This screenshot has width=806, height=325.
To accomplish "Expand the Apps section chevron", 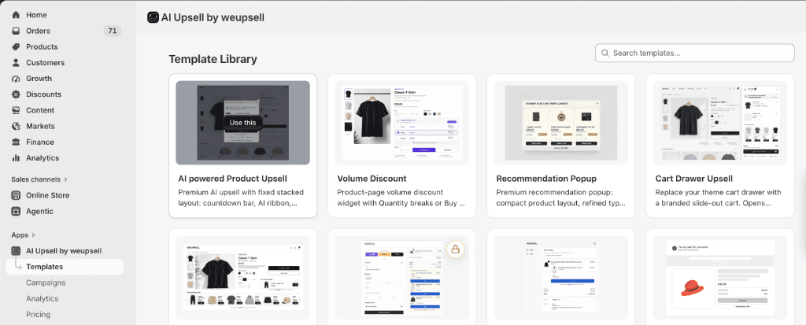I will (33, 235).
